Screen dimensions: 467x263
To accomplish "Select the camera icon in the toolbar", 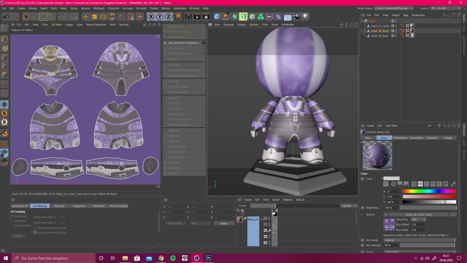I will tap(296, 17).
